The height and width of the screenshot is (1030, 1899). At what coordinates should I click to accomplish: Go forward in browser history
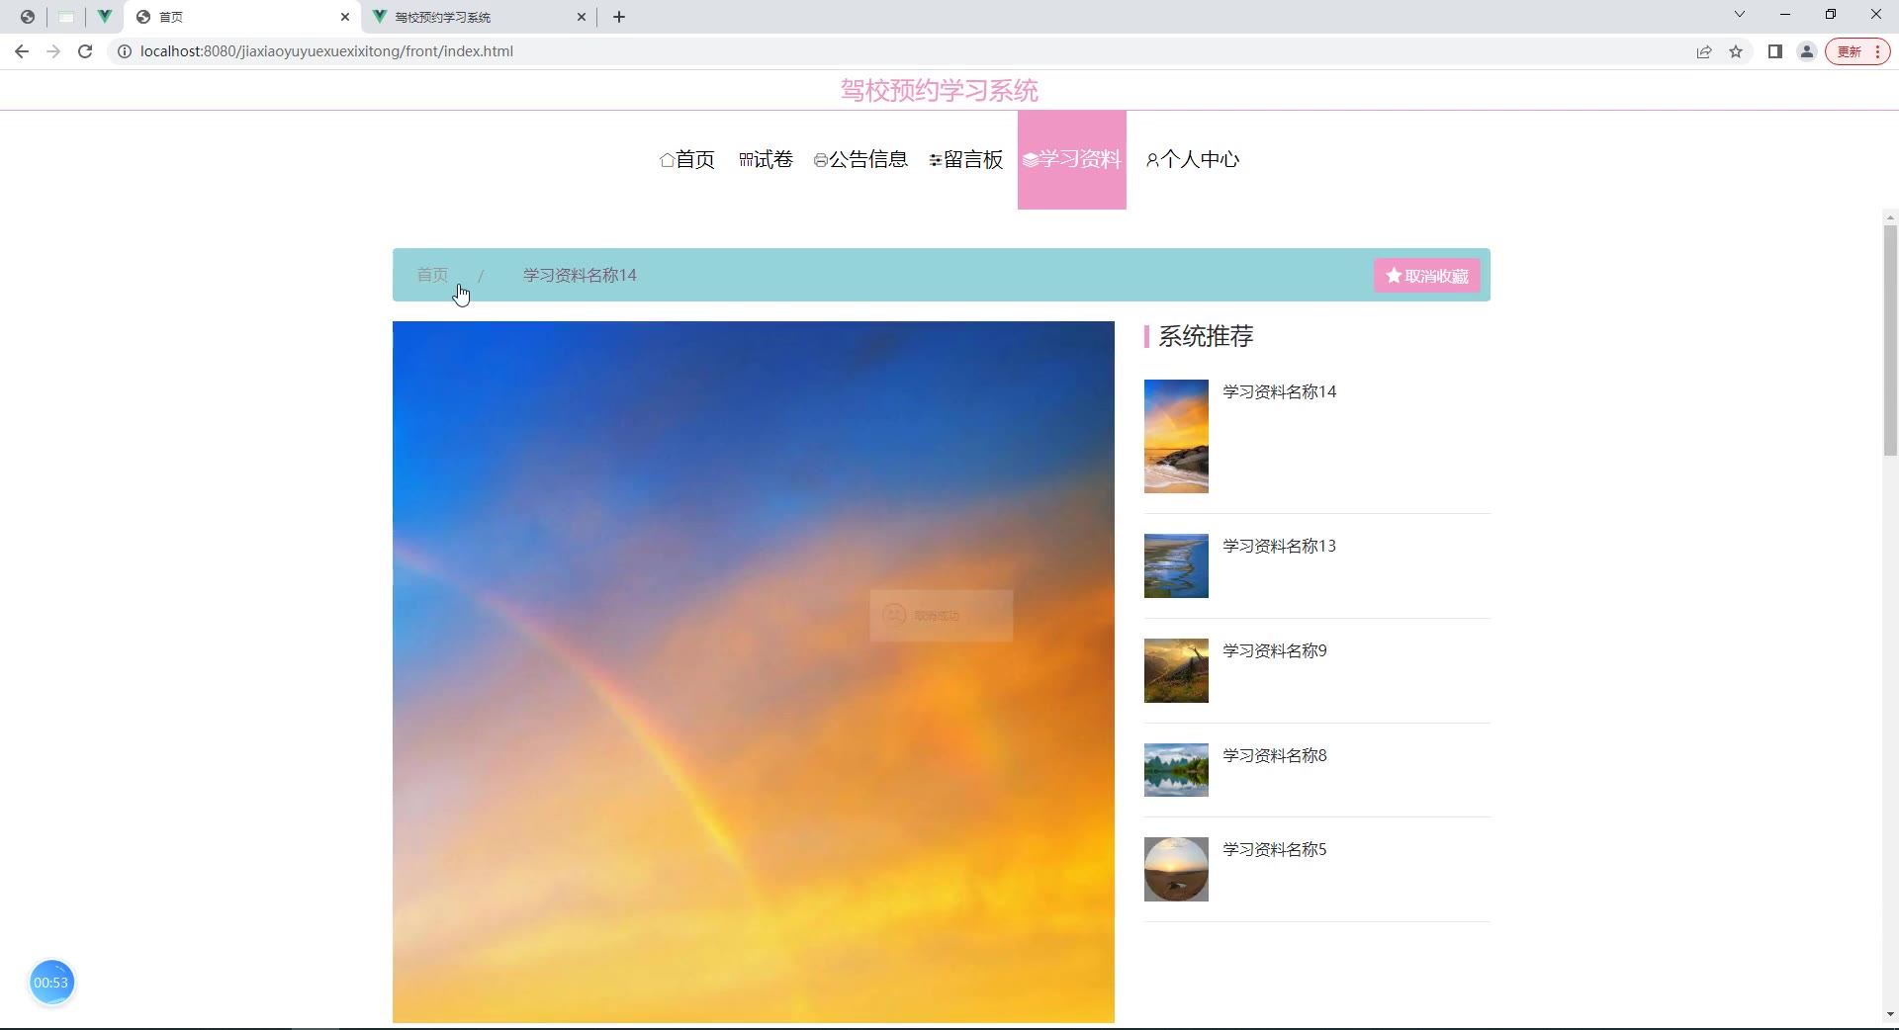53,51
